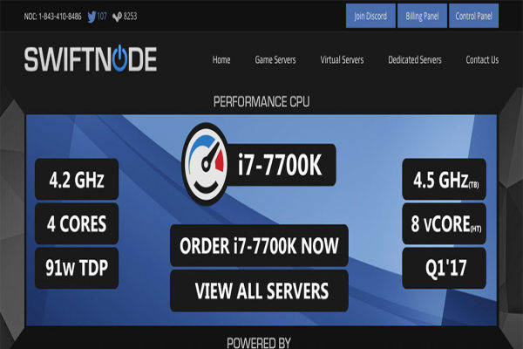This screenshot has height=349, width=523.
Task: Click the 8 vCORE spec box
Action: pyautogui.click(x=445, y=223)
